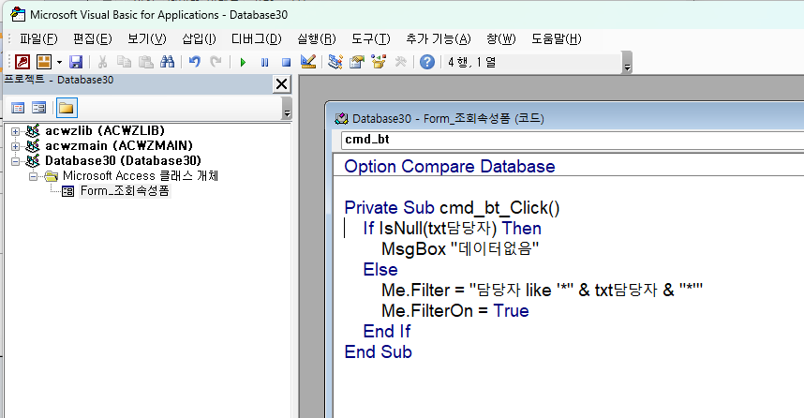Toggle Folders view in project panel
This screenshot has height=418, width=804.
tap(67, 108)
